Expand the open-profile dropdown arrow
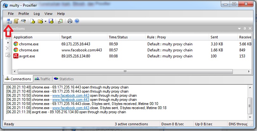Viewport: 257px width, 131px height. click(45, 21)
